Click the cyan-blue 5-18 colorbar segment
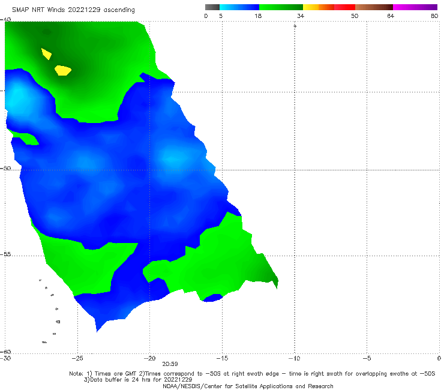Viewport: 444px width, 390px height. click(239, 7)
